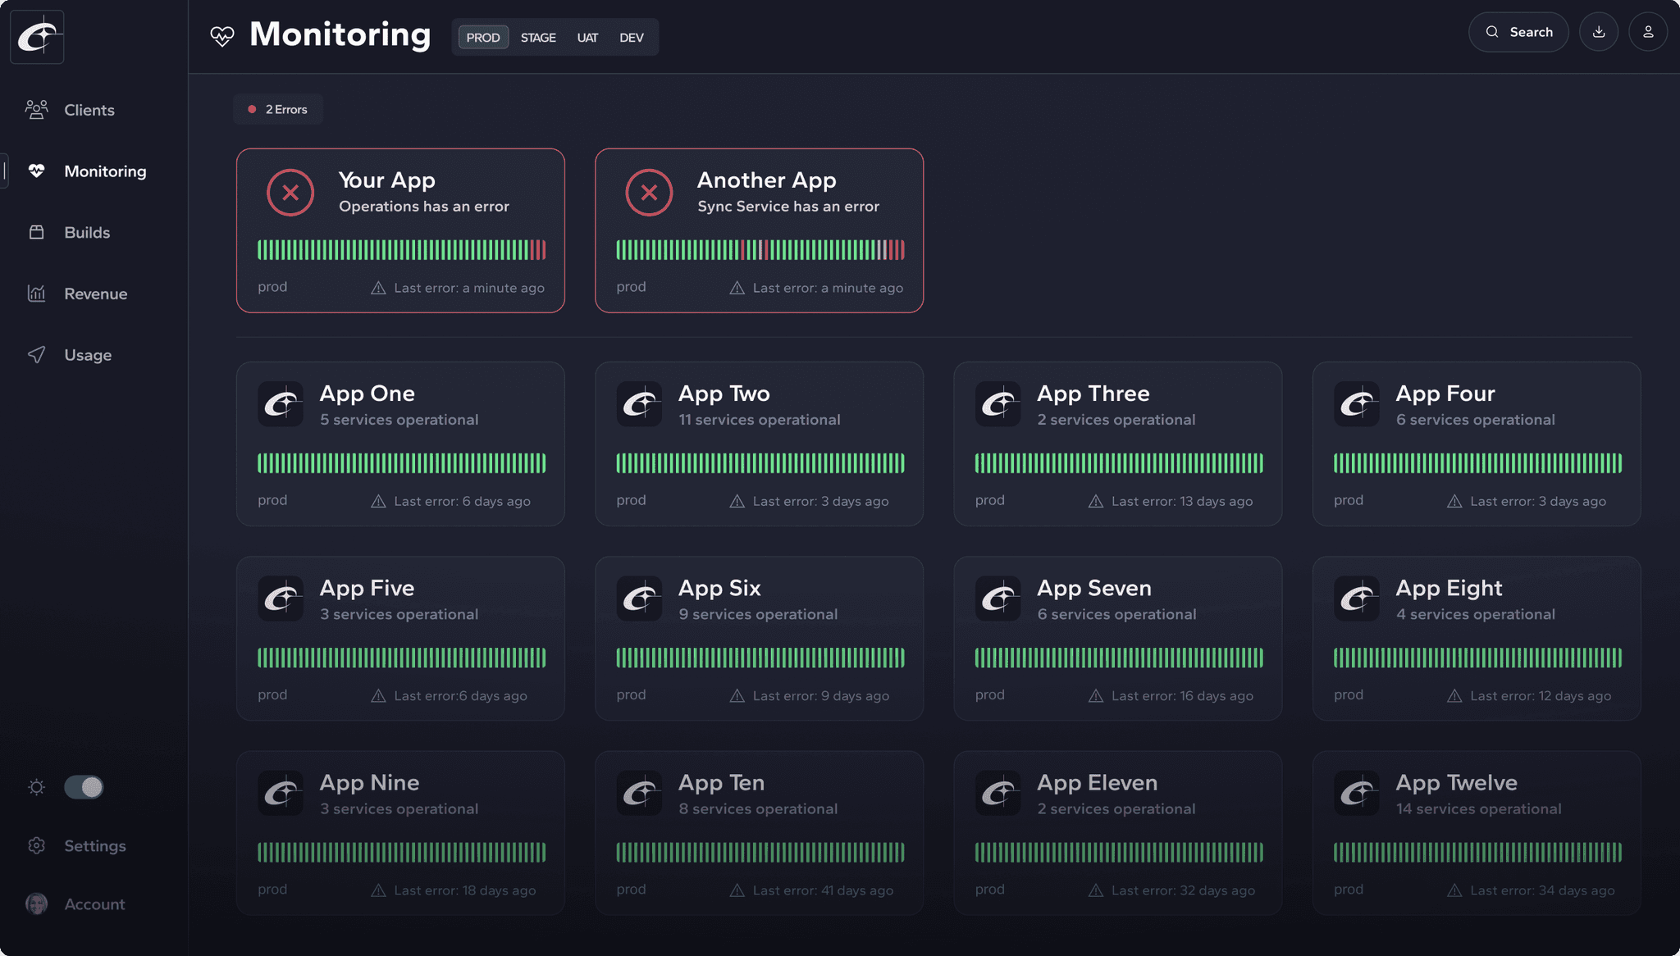Click the warning triangle on Another App card
The image size is (1680, 956).
point(735,288)
